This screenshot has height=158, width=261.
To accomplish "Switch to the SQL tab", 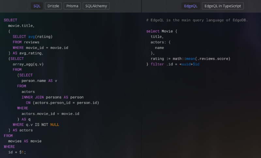I will point(37,6).
